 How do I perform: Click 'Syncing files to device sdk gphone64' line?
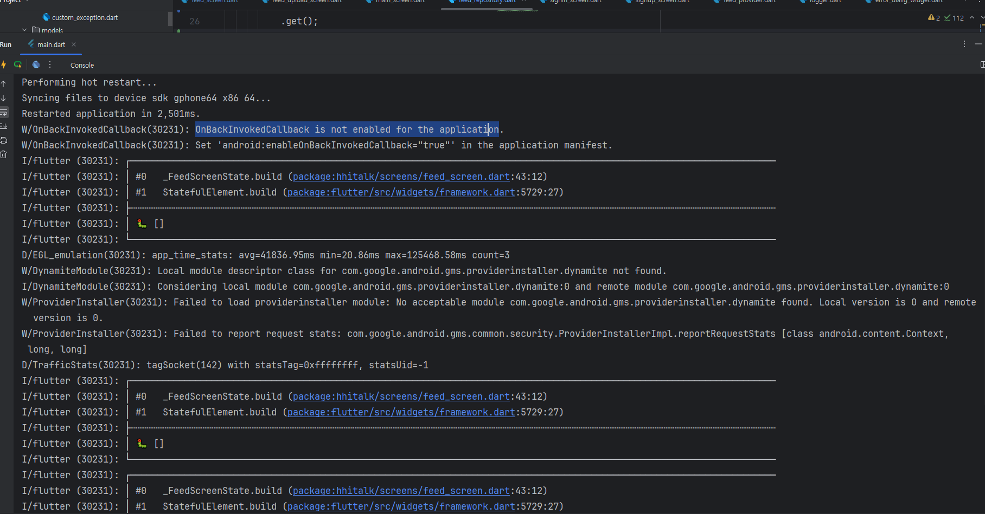146,98
